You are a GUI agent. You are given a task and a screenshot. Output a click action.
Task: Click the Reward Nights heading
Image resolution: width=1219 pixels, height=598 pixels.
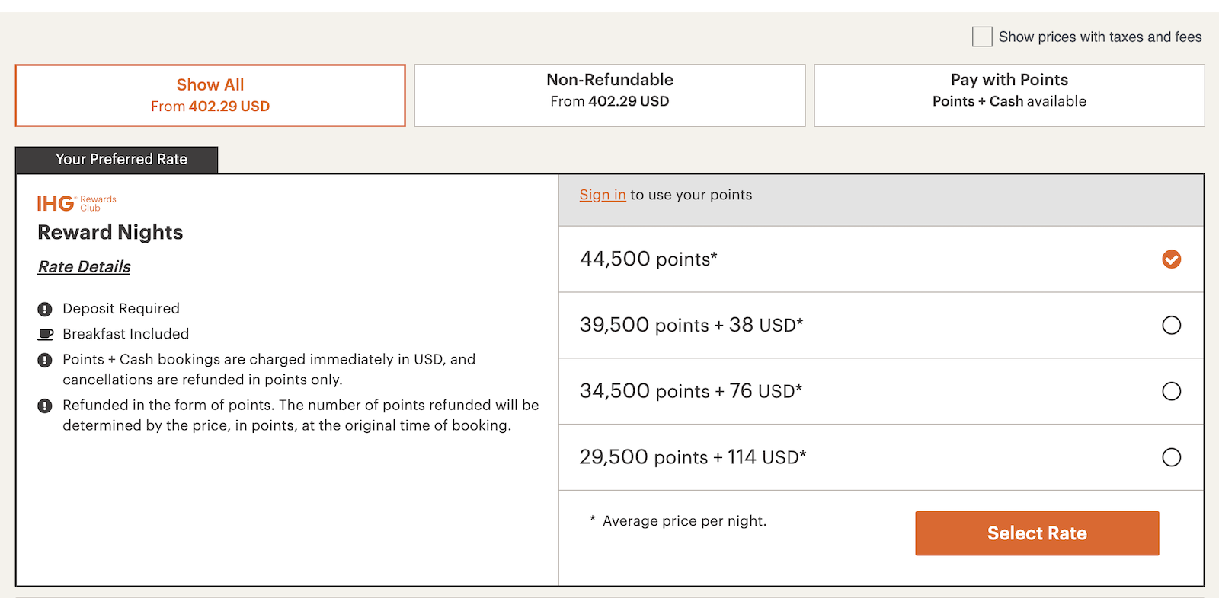coord(110,232)
